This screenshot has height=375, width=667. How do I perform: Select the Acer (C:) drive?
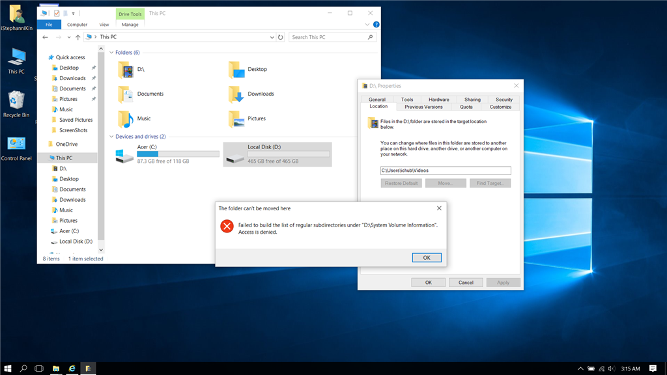(x=167, y=154)
